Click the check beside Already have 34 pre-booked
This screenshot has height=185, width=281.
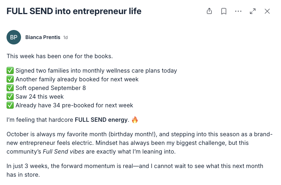point(10,105)
